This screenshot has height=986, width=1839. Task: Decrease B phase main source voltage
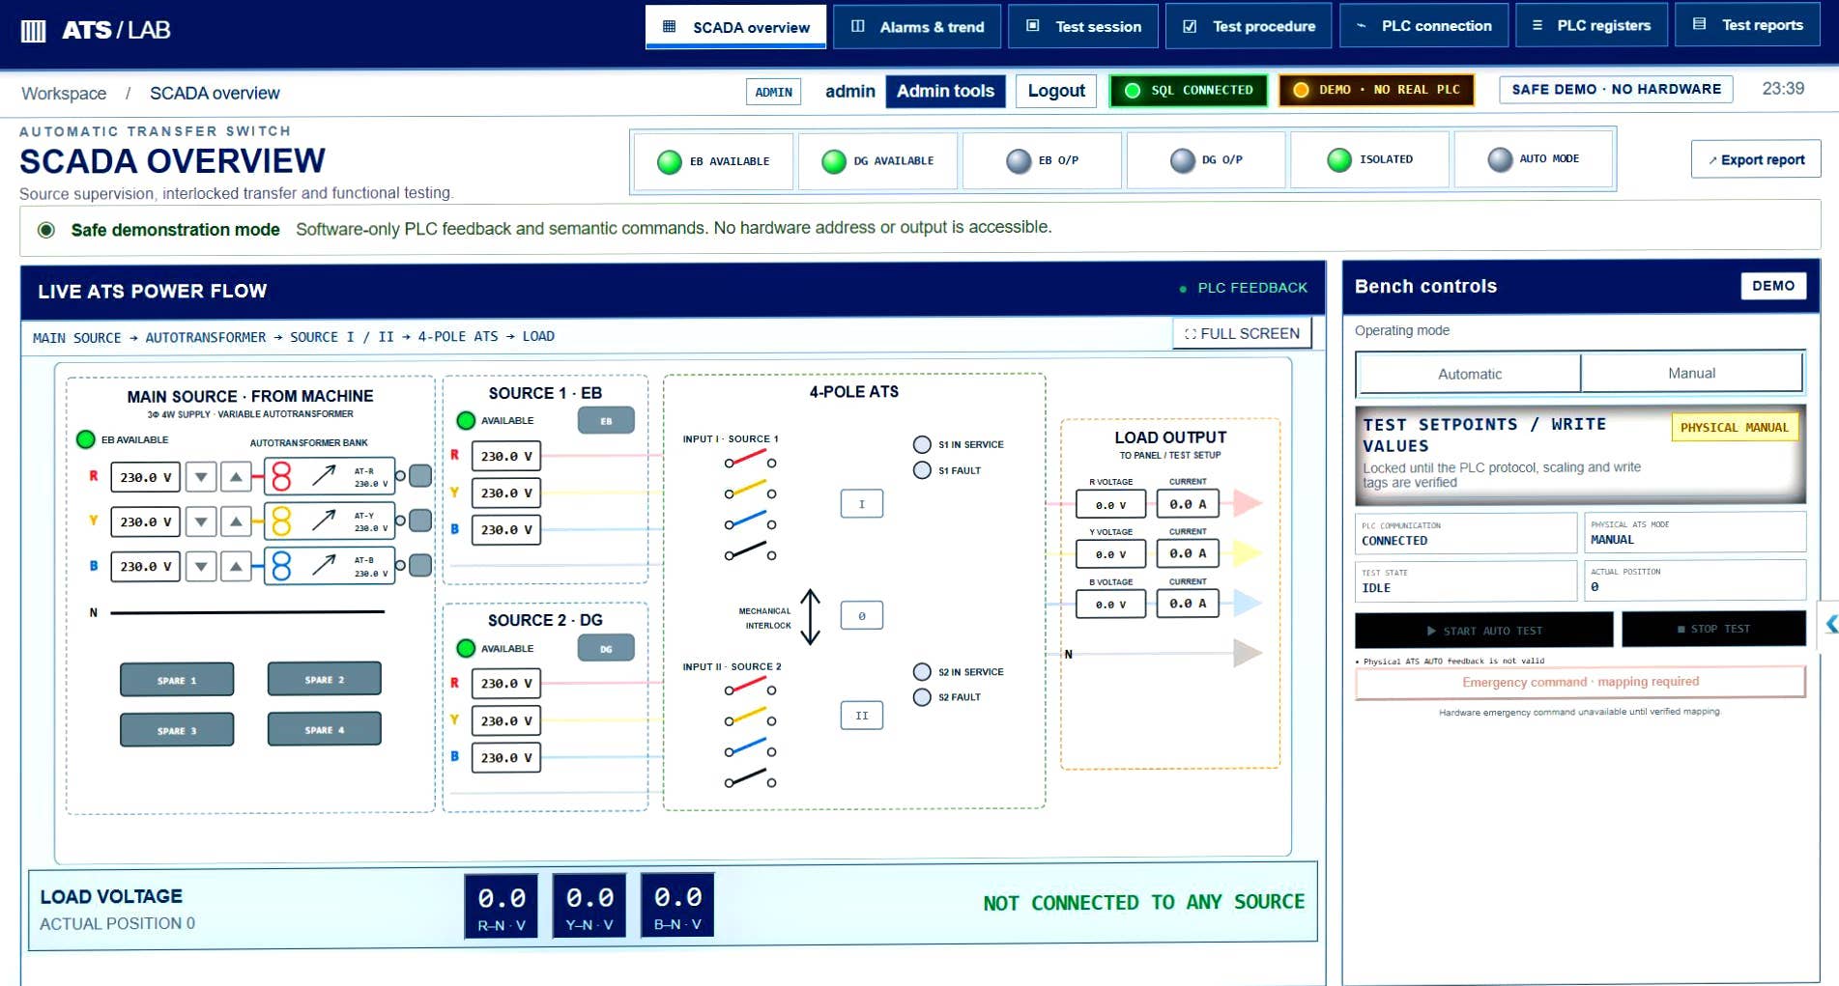201,566
